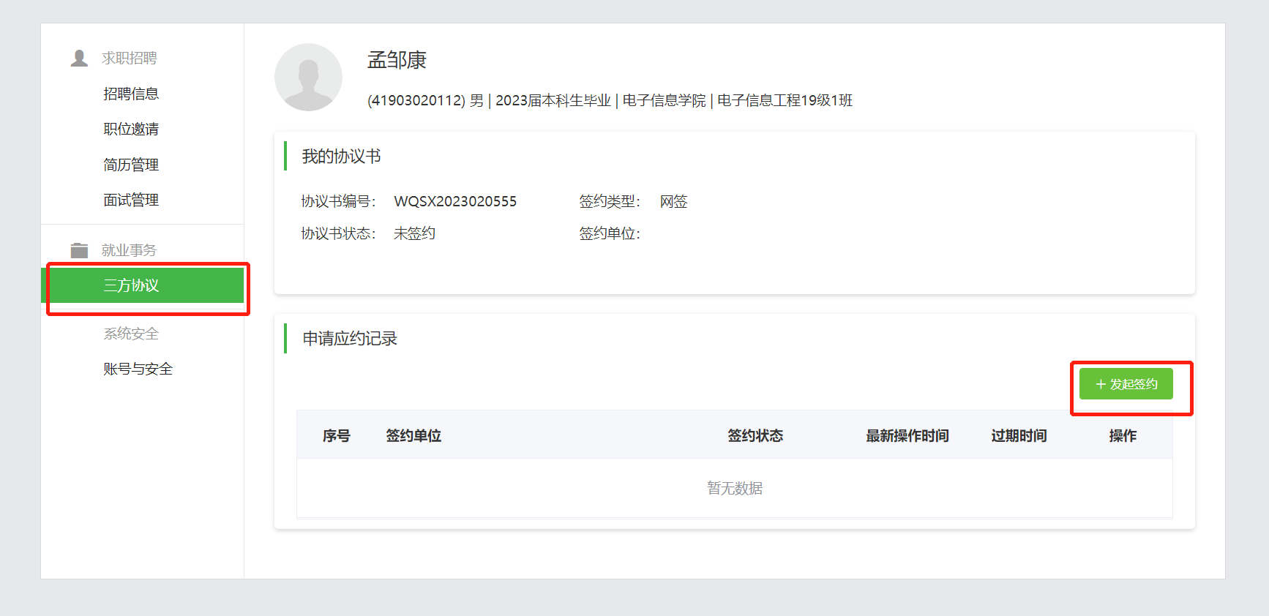Select 面试管理 in the sidebar
The width and height of the screenshot is (1269, 616).
131,200
